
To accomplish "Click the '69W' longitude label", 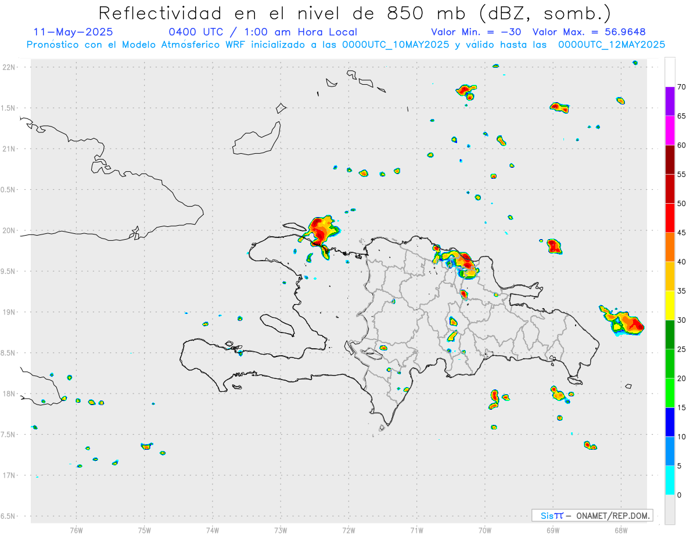I will [x=553, y=530].
